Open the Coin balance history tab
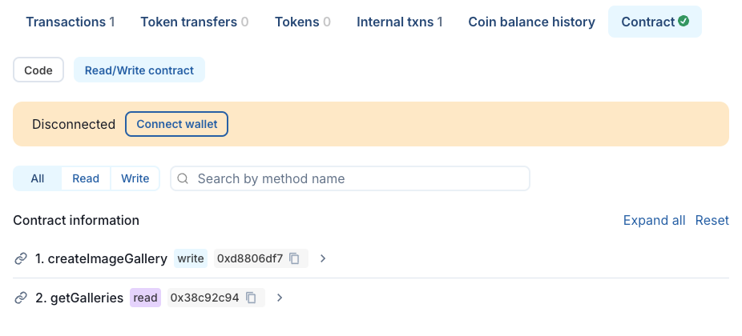Viewport: 742px width, 336px height. [531, 22]
